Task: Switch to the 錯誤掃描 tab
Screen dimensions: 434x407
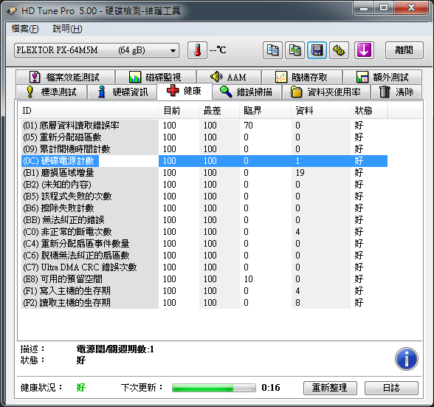Action: (x=247, y=92)
